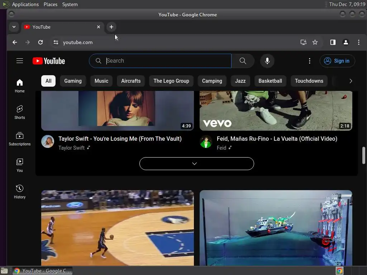Close the YouTube tab

(99, 27)
